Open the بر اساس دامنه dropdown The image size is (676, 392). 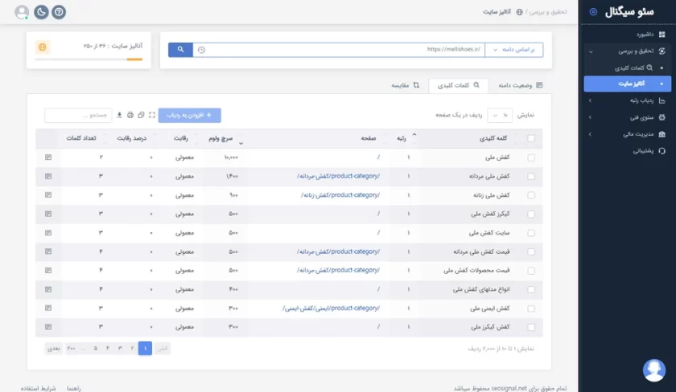(x=514, y=50)
